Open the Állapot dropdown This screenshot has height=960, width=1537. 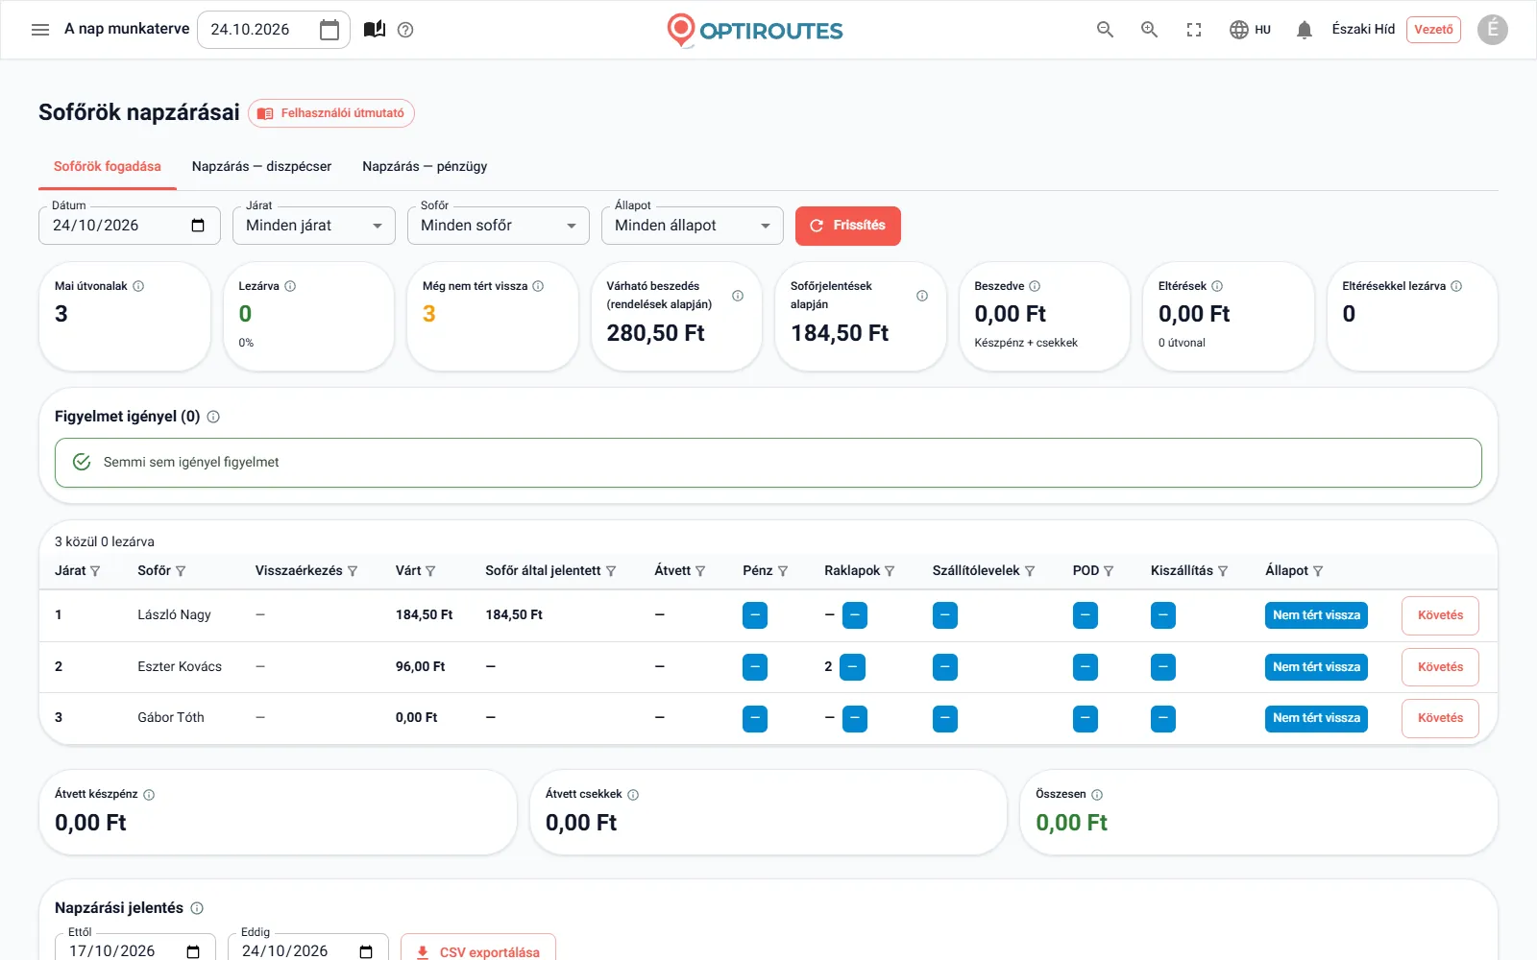[x=693, y=226]
